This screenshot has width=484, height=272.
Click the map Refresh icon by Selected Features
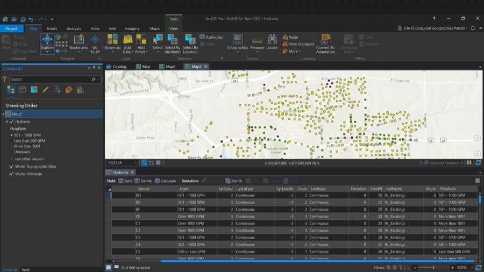[478, 163]
